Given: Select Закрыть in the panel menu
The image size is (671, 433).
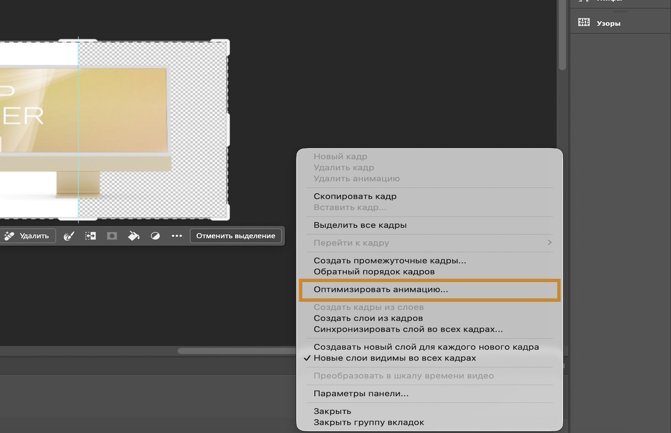Looking at the screenshot, I should [x=429, y=411].
